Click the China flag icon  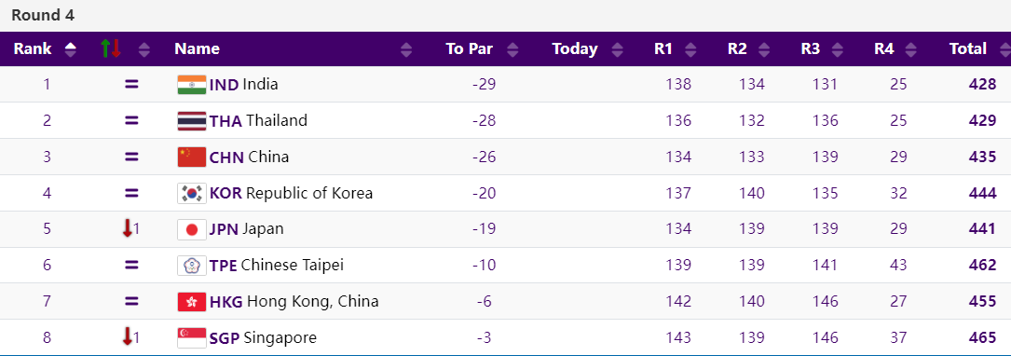192,157
